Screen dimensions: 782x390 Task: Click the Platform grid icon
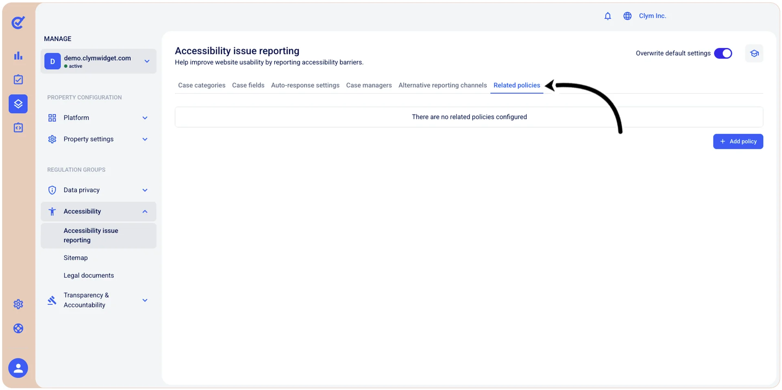point(52,118)
